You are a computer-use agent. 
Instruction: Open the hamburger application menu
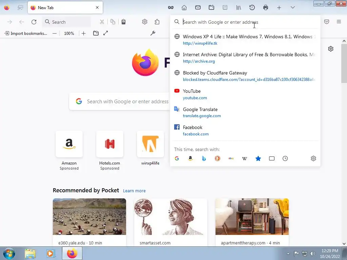339,22
